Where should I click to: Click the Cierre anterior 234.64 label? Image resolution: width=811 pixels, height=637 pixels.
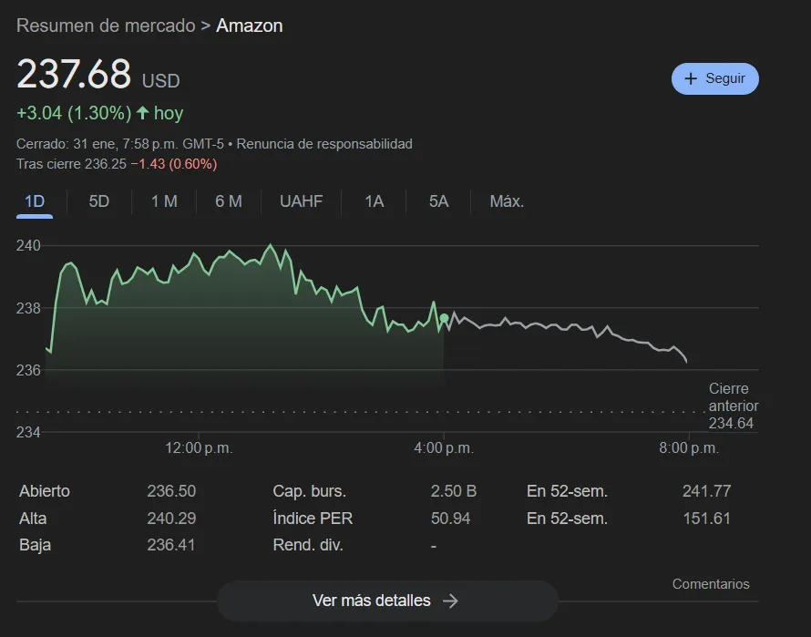(x=734, y=406)
